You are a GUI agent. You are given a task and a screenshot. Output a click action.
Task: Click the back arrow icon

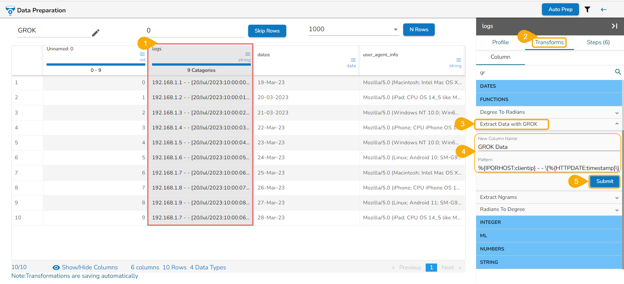pyautogui.click(x=603, y=9)
